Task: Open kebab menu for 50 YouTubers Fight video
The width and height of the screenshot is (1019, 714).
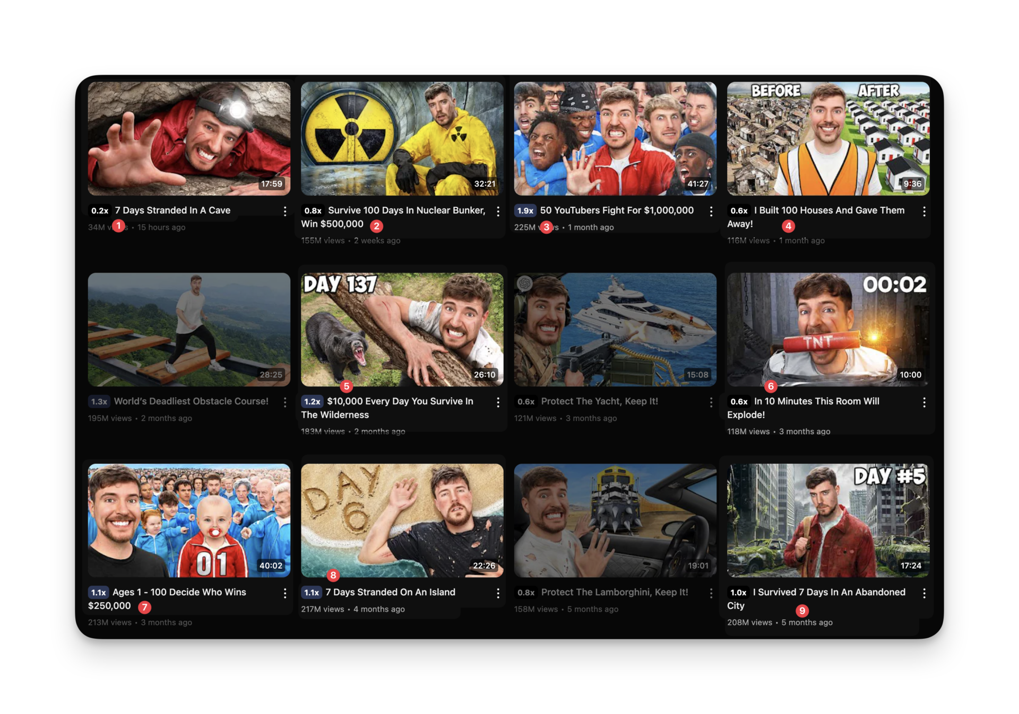Action: 711,211
